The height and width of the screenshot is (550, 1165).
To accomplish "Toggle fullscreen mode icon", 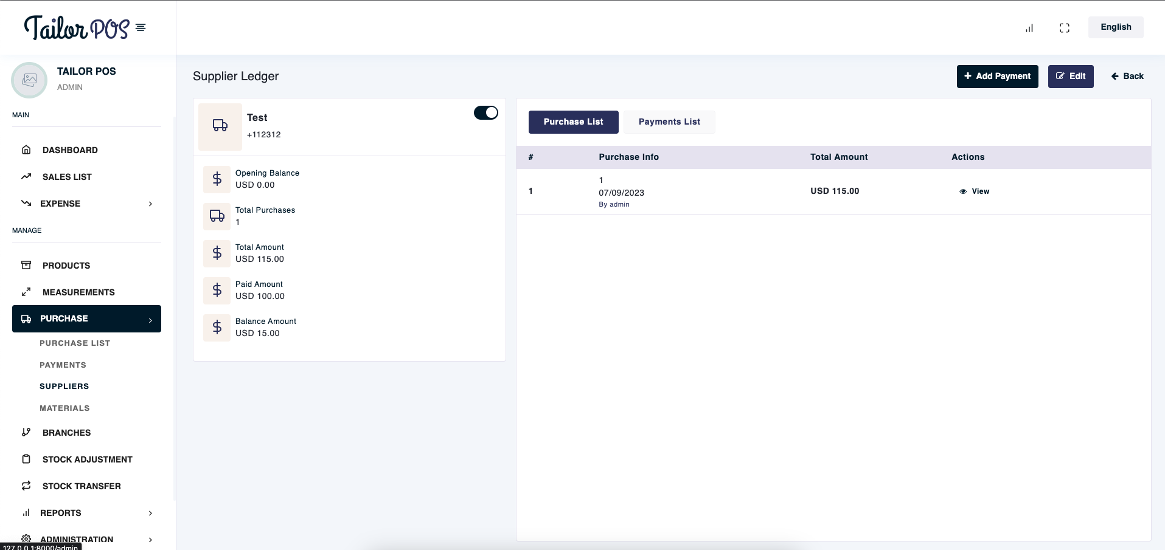I will click(1064, 28).
